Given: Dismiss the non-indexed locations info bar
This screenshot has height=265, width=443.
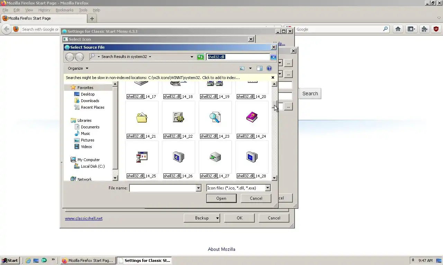Looking at the screenshot, I should [273, 78].
